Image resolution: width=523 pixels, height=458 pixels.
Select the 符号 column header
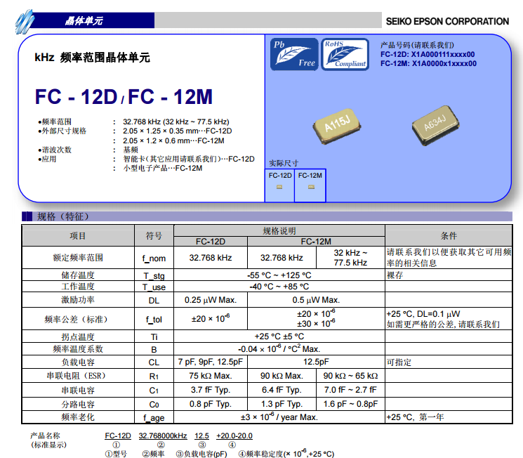[x=154, y=236]
